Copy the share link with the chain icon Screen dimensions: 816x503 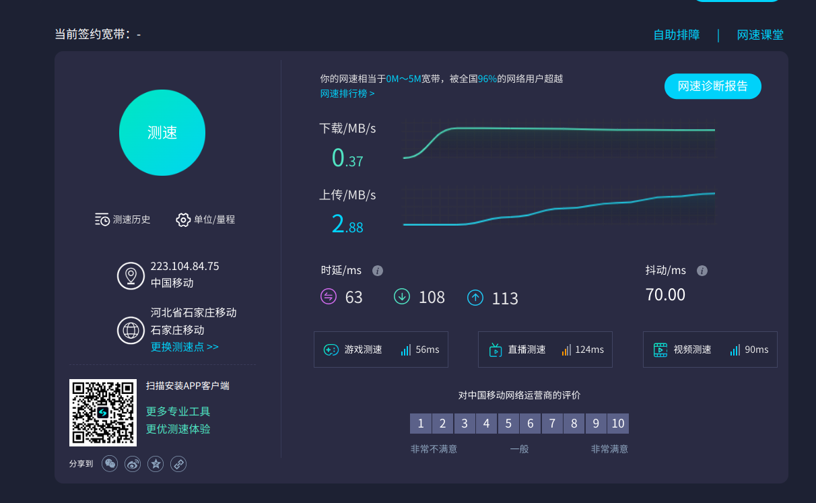click(x=178, y=463)
